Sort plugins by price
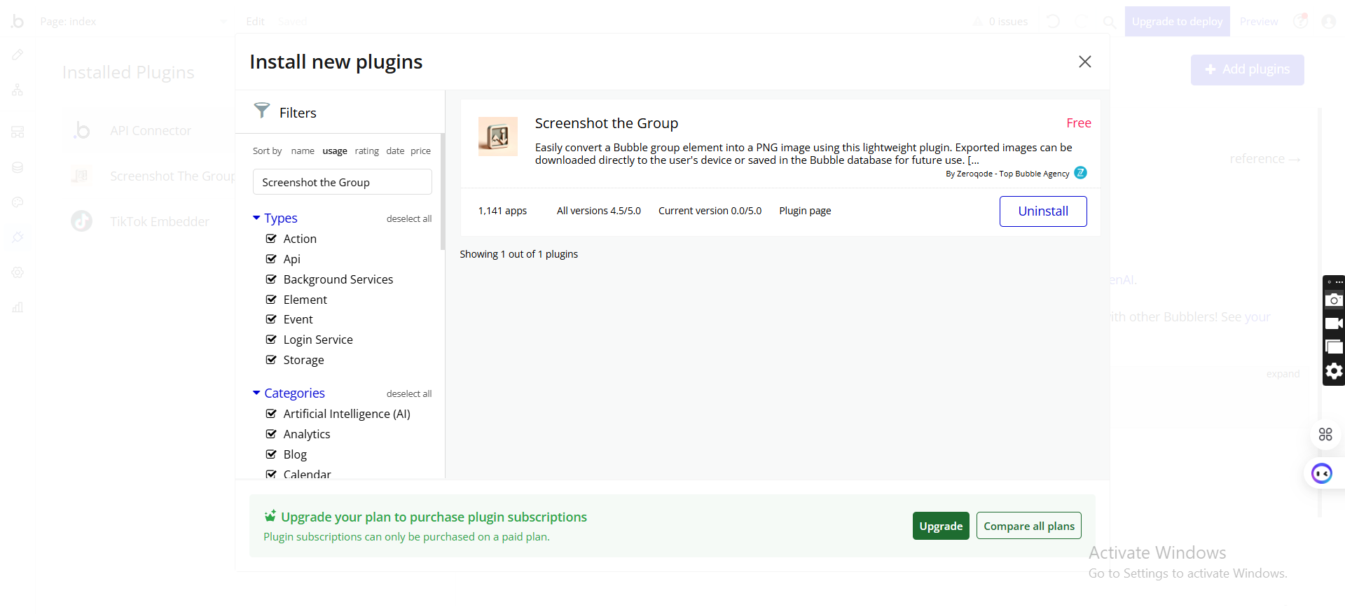Screen dimensions: 1345x614 (x=420, y=151)
